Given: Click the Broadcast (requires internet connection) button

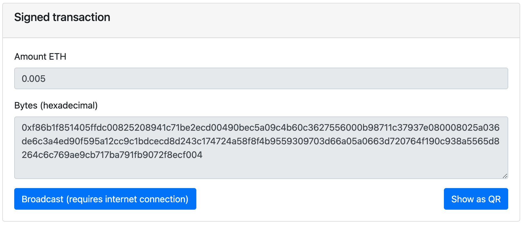Looking at the screenshot, I should tap(105, 199).
